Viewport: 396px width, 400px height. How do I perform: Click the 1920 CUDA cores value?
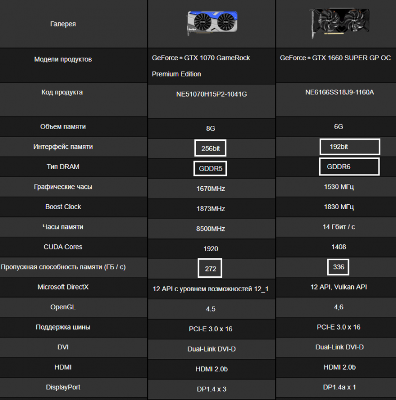[x=211, y=249]
